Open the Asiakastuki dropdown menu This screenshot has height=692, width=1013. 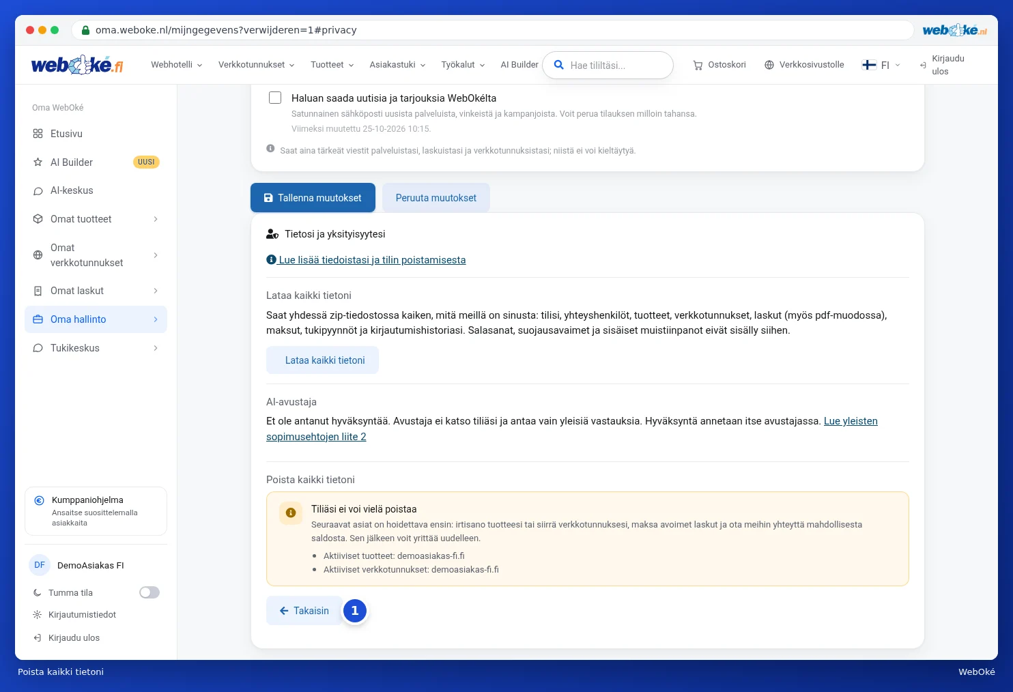[x=398, y=65]
